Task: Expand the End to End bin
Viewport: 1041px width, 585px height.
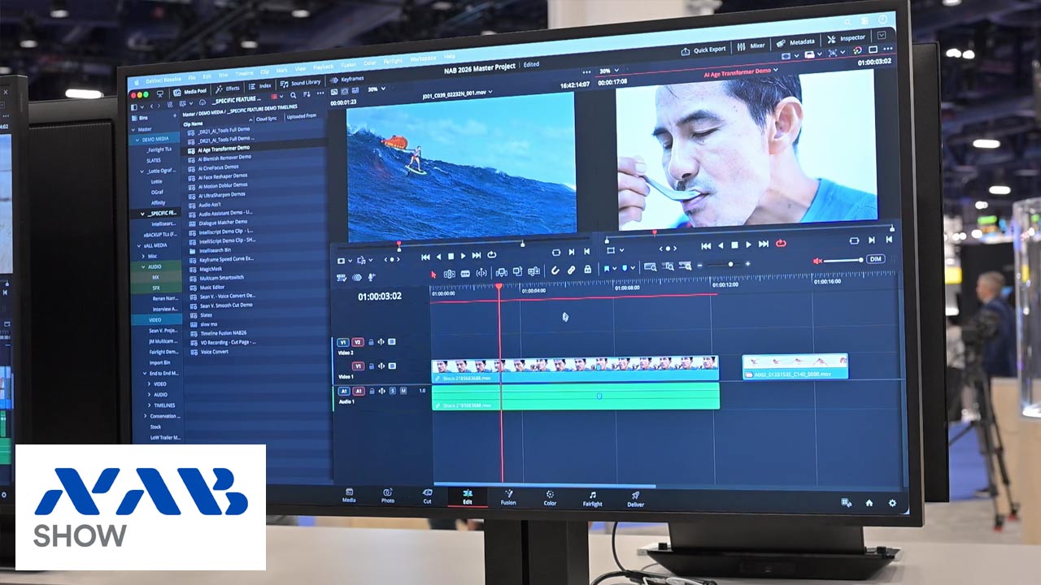Action: [144, 373]
